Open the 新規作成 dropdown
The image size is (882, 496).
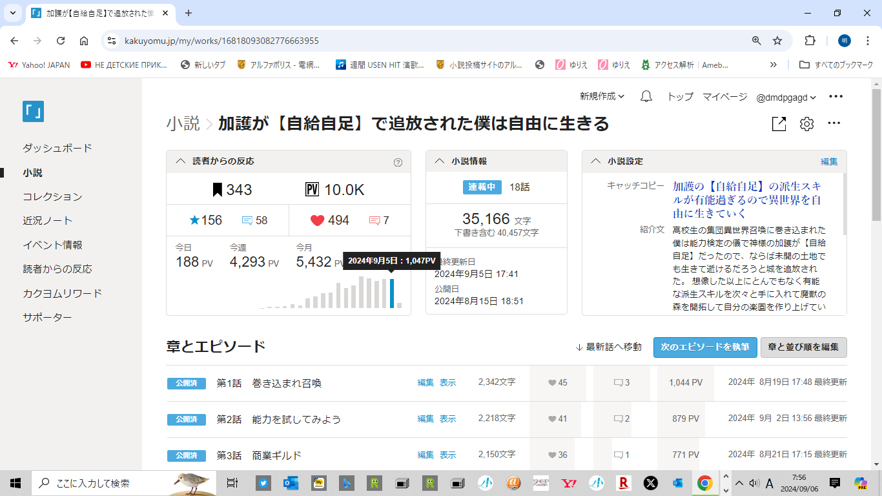[602, 96]
